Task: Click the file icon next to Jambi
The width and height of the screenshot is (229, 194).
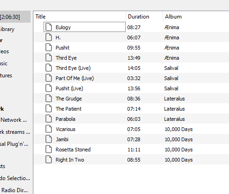Action: (x=49, y=139)
